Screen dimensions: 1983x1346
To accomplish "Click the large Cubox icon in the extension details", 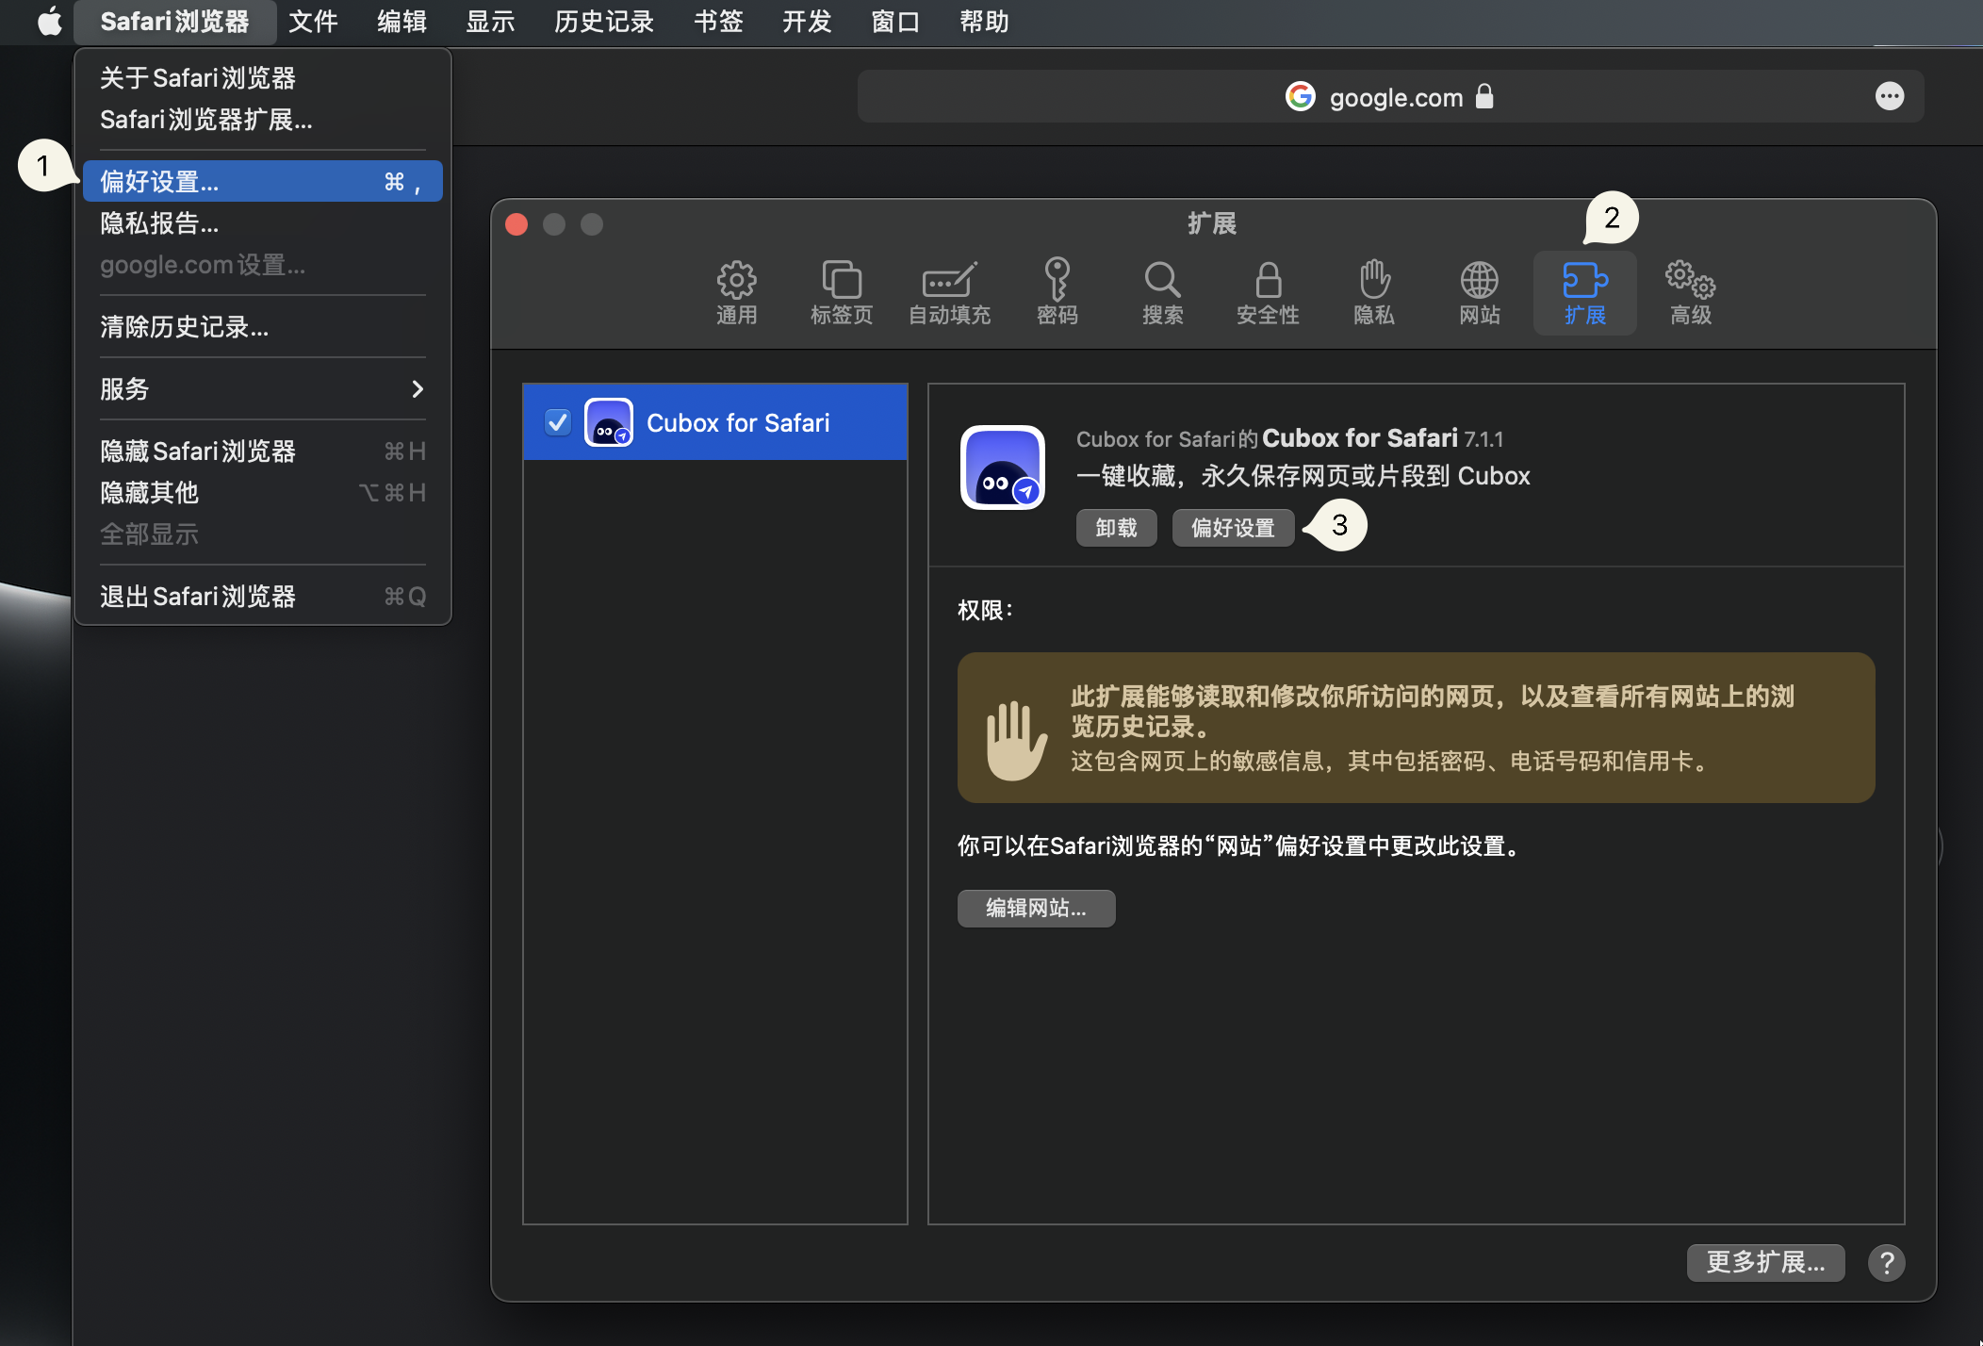I will click(x=1002, y=468).
